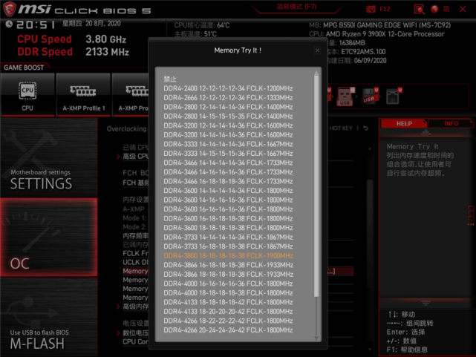Viewport: 476px width, 357px height.
Task: Select DDR4-3466 14-14-14-14-34 FCLK-1733MHz
Action: tap(228, 163)
